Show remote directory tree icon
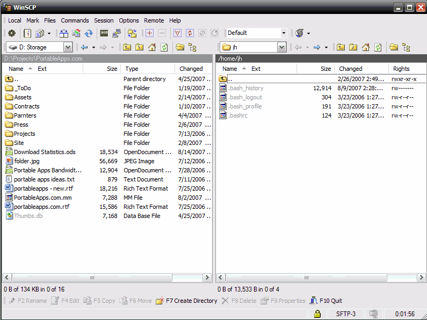427x320 pixels. coord(406,47)
